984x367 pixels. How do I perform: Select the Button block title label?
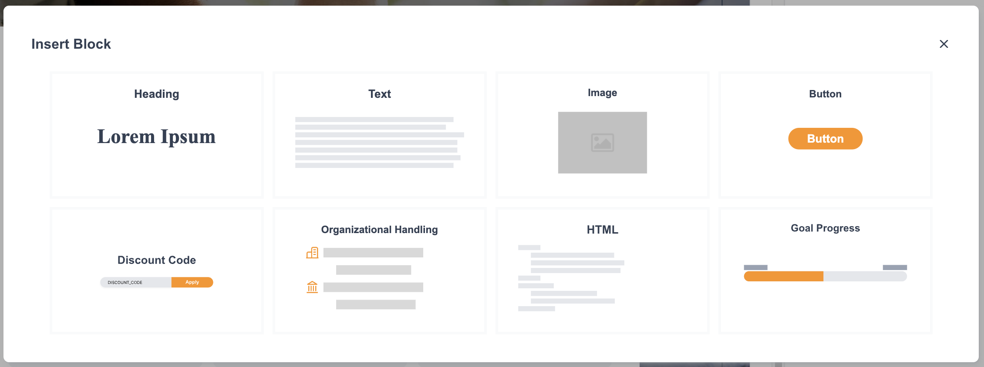[825, 94]
